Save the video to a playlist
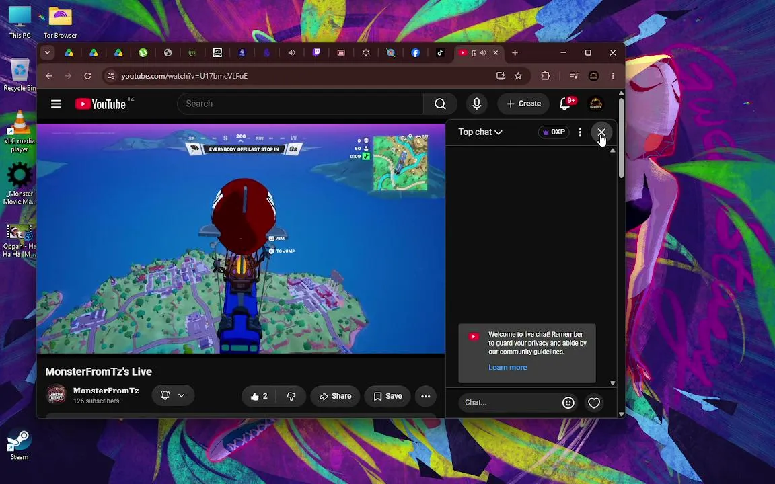Screen dimensions: 775x484 click(x=387, y=396)
